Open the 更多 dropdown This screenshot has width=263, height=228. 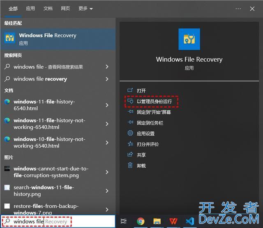pyautogui.click(x=85, y=8)
